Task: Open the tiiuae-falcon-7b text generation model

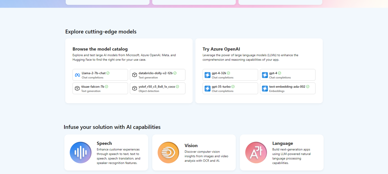Action: (x=100, y=88)
